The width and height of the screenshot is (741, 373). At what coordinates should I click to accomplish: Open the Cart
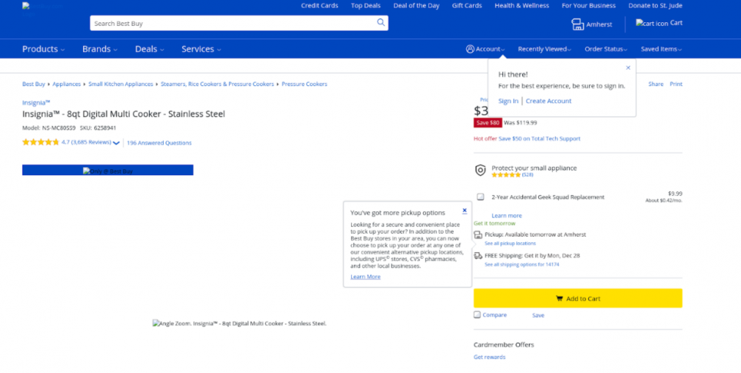point(659,23)
